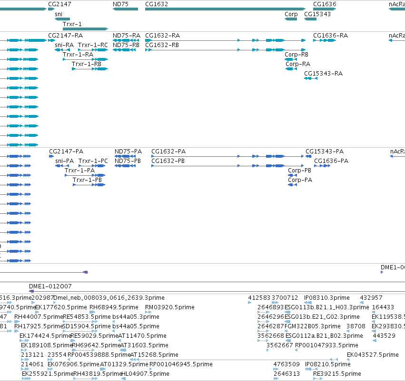Click EST EK043527.5prime
Viewport: 405px width, 381px height.
tap(373, 355)
